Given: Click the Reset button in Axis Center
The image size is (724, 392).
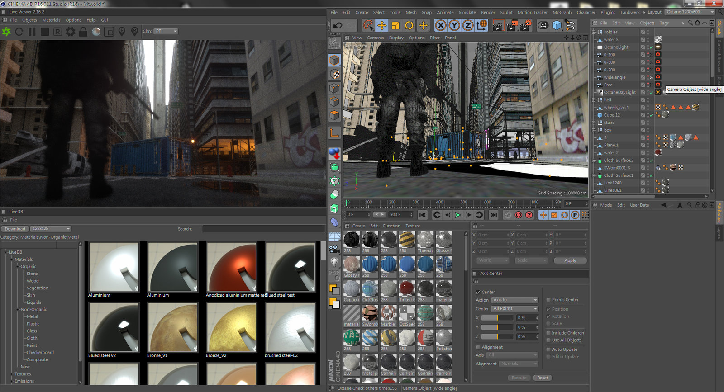Looking at the screenshot, I should [x=543, y=378].
